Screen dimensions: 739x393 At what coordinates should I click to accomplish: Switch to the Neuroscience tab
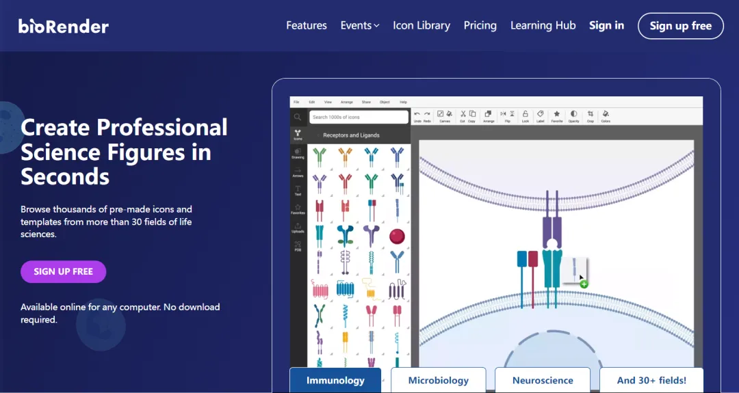tap(543, 380)
